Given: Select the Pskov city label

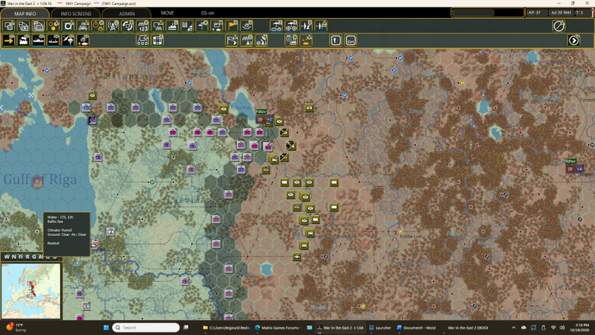Looking at the screenshot, I should click(261, 112).
